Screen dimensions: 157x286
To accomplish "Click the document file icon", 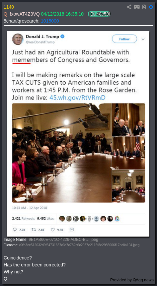I will click(x=144, y=7).
